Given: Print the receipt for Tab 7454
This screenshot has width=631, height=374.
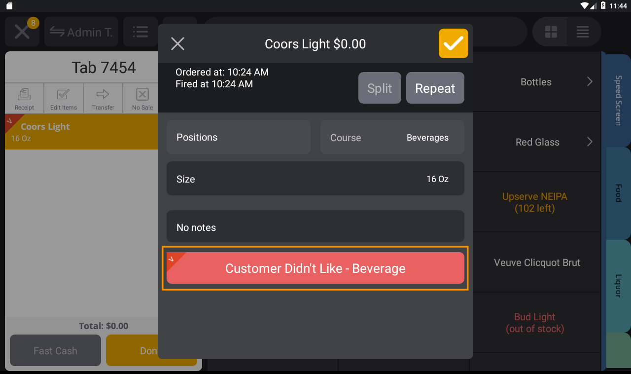Looking at the screenshot, I should pyautogui.click(x=24, y=98).
